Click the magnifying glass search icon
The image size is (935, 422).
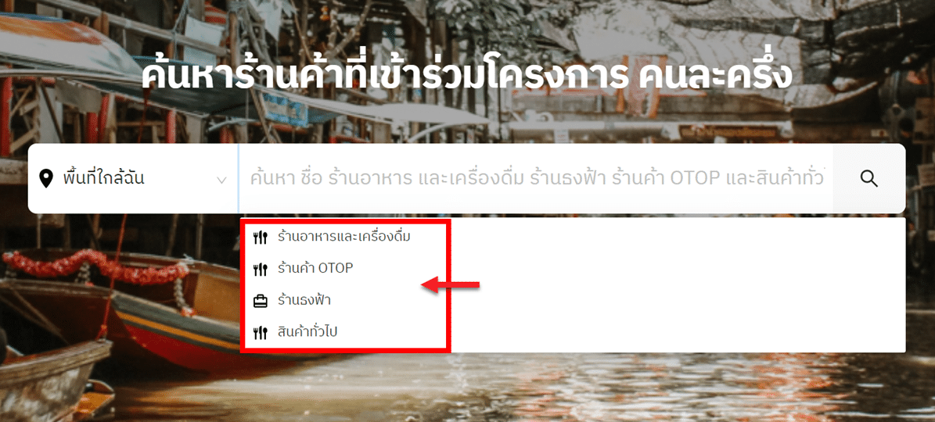pos(869,178)
